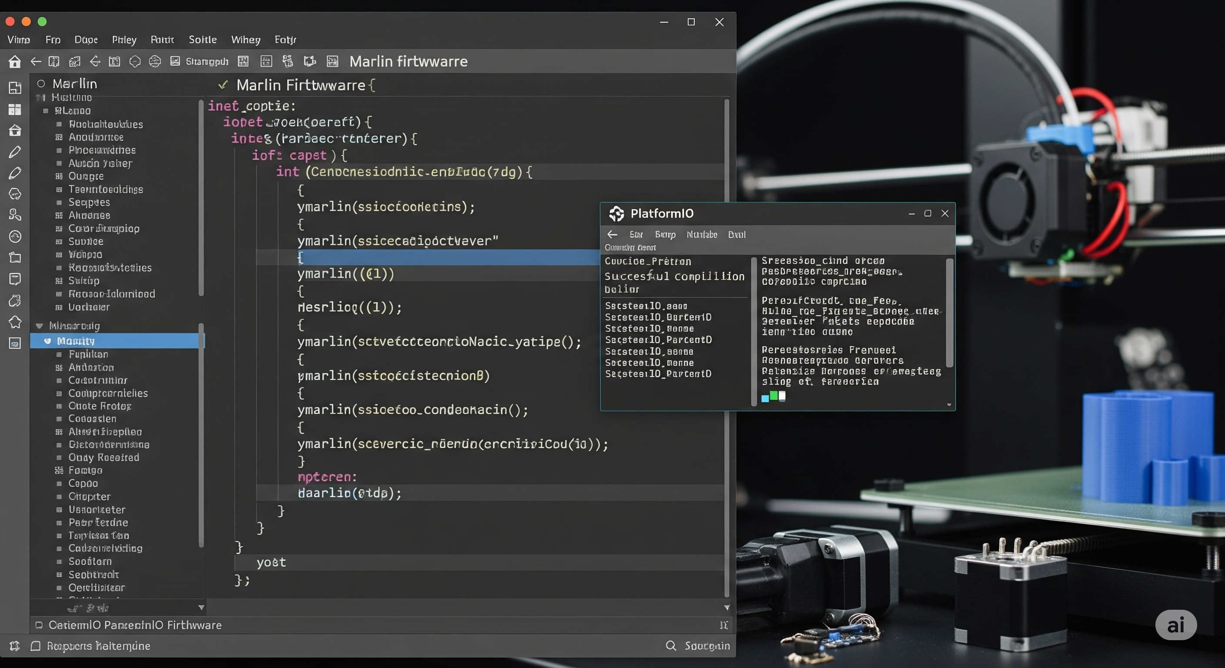Expand the RLanoo tree node
1225x668 pixels.
tap(46, 111)
